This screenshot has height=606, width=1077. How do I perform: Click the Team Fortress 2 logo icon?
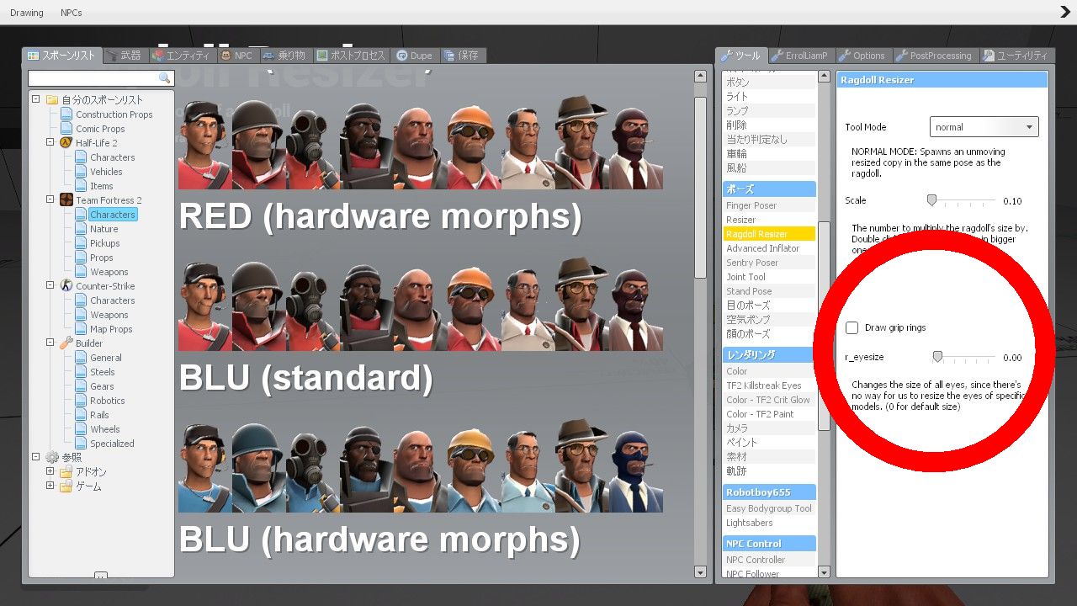(66, 200)
